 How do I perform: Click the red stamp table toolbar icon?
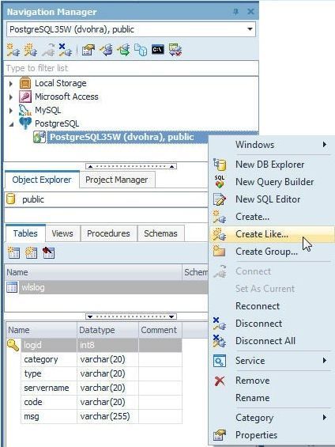pos(48,252)
